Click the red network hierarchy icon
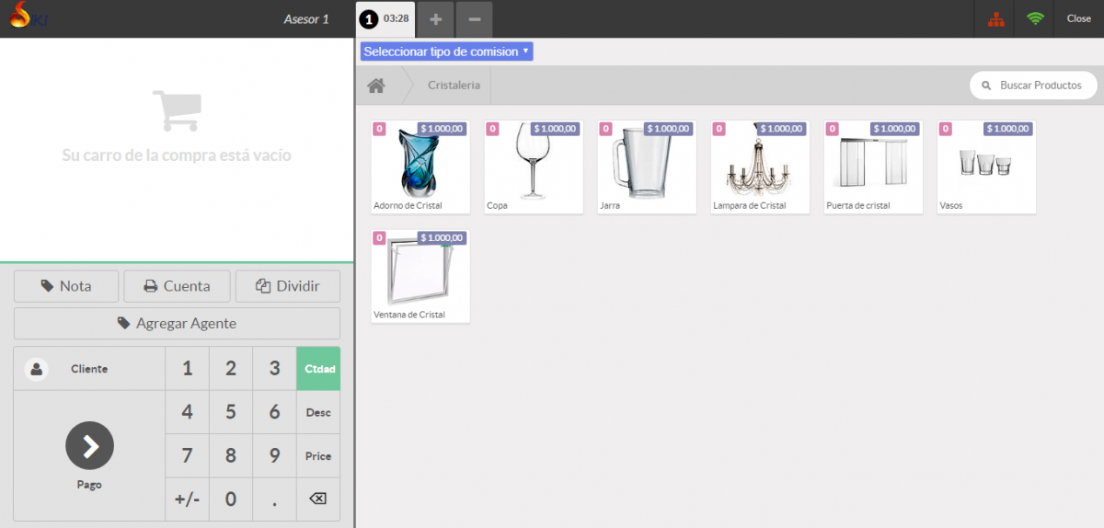The width and height of the screenshot is (1104, 528). coord(995,19)
